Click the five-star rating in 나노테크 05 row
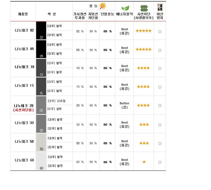This screenshot has width=211, height=190. (x=143, y=49)
